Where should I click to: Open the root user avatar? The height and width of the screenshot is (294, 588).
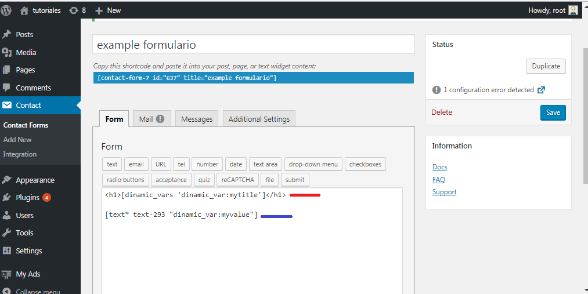[x=573, y=10]
